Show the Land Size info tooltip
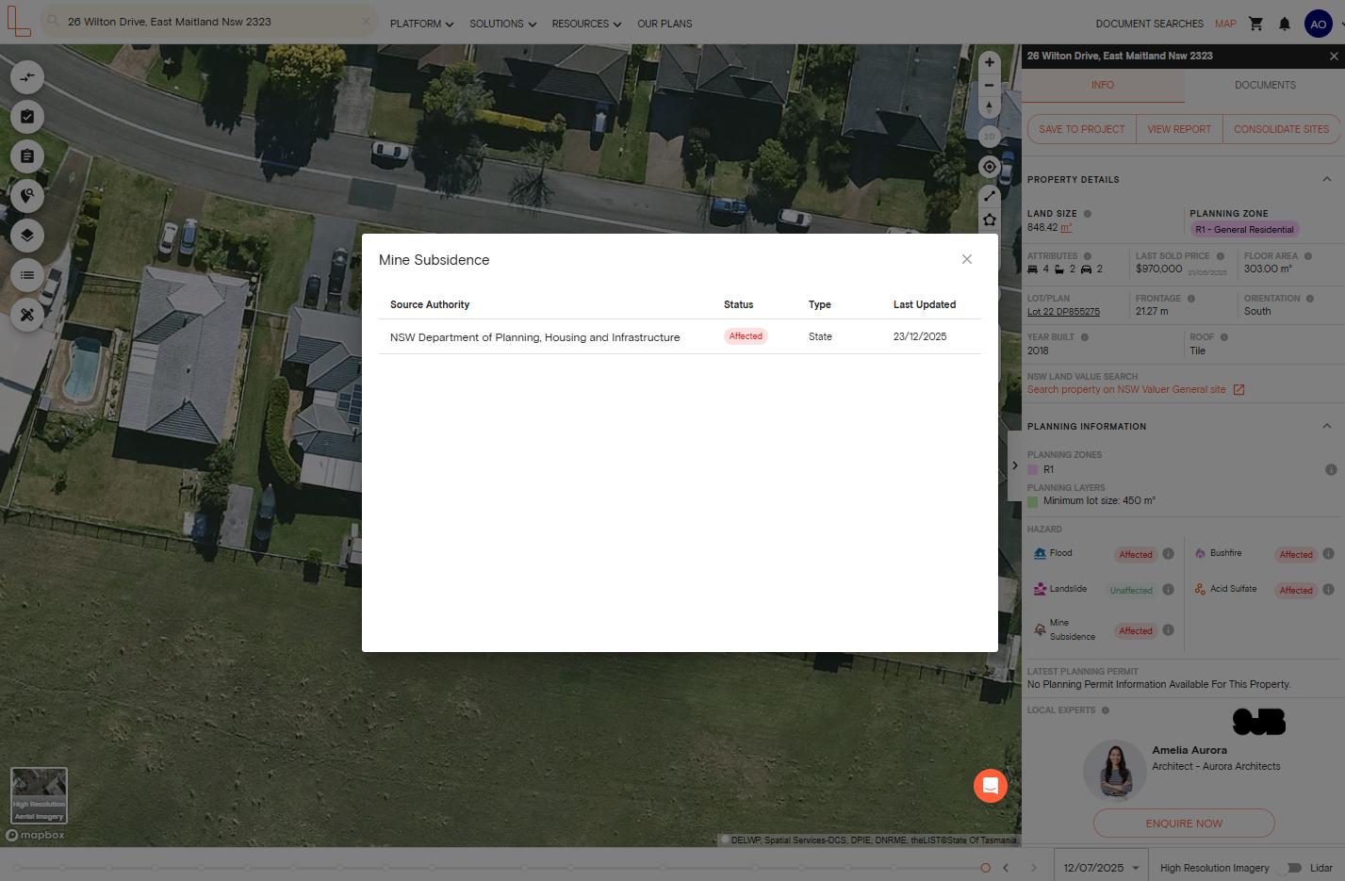 tap(1087, 214)
